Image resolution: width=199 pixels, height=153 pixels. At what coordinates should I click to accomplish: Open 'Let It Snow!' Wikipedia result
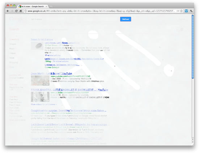(69, 124)
